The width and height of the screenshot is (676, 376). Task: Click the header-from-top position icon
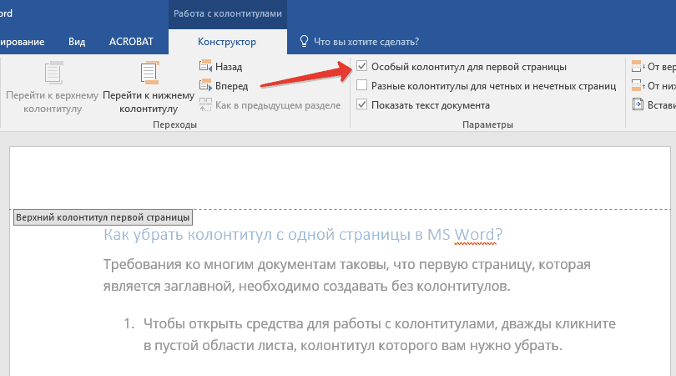[x=638, y=66]
